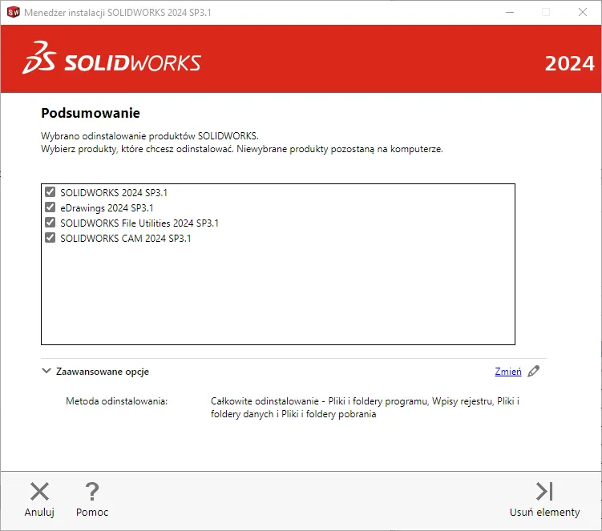Click the pencil edit icon
Image resolution: width=602 pixels, height=531 pixels.
[x=533, y=371]
